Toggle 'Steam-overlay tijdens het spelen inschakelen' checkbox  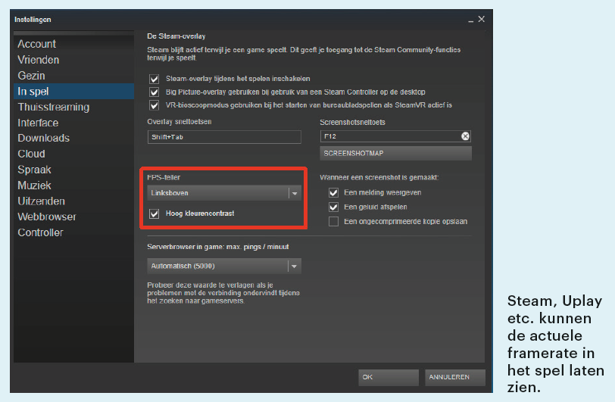[x=155, y=78]
